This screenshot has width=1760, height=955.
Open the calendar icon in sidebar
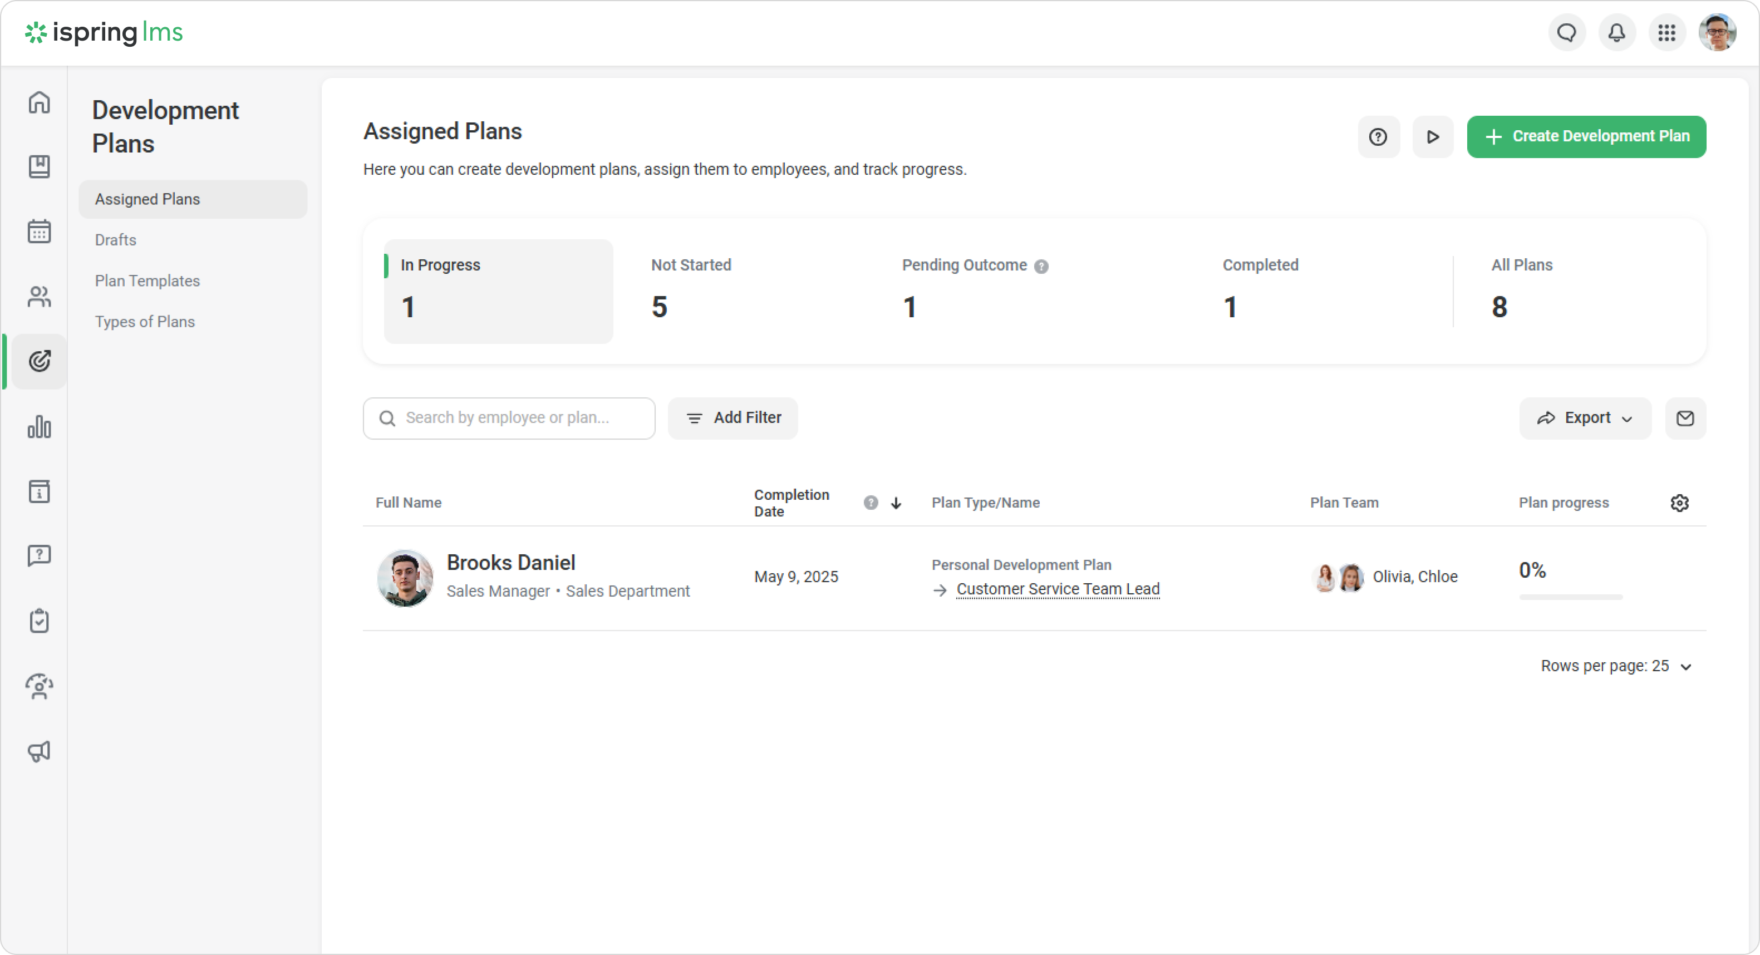coord(39,231)
